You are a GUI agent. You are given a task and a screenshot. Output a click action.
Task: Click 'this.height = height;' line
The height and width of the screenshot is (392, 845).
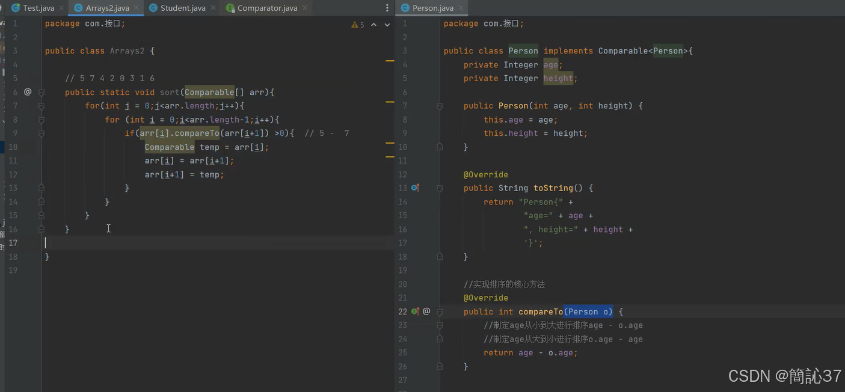point(536,133)
